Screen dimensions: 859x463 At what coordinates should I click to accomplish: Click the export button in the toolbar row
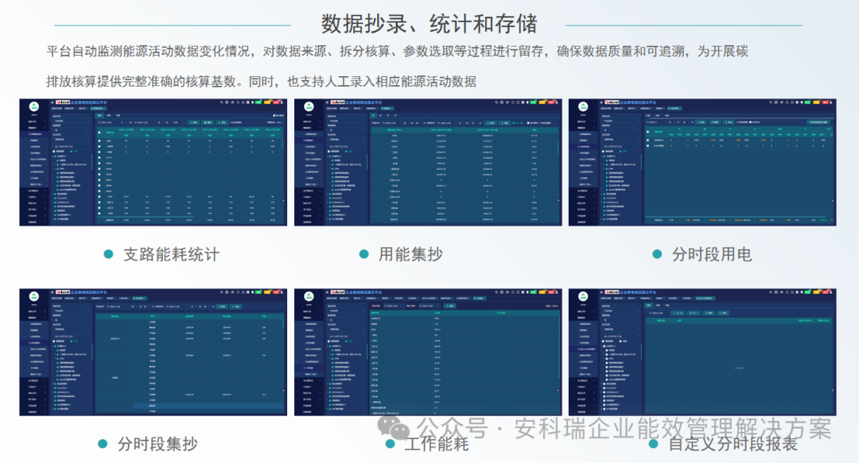click(207, 122)
